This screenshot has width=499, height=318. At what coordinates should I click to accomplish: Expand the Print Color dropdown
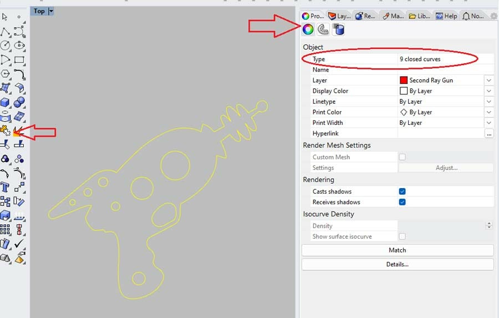coord(489,112)
